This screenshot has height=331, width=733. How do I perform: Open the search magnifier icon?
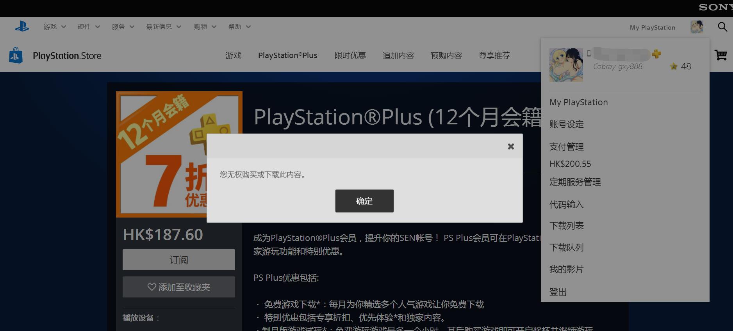click(722, 27)
